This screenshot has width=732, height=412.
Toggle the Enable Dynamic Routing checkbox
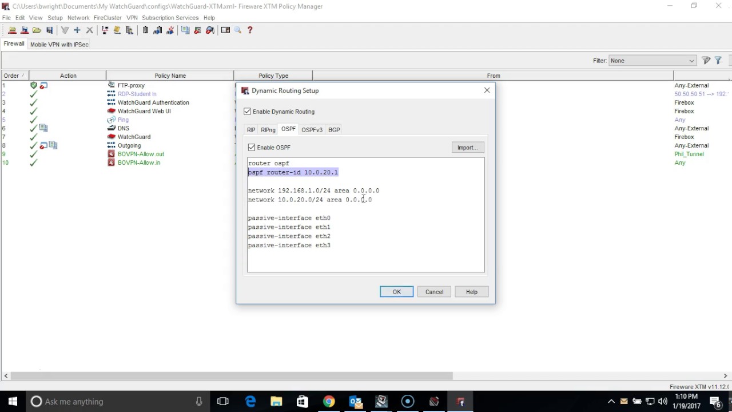(x=247, y=112)
